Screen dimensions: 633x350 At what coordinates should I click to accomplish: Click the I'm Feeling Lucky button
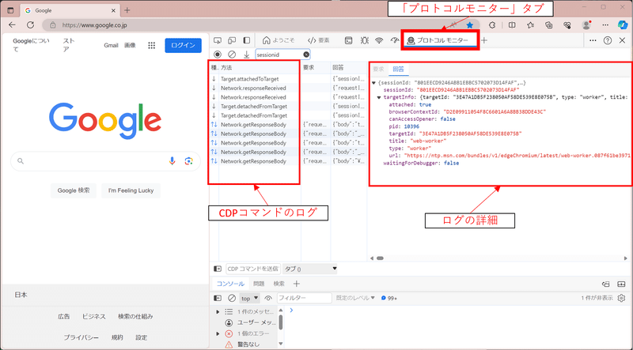pos(131,190)
